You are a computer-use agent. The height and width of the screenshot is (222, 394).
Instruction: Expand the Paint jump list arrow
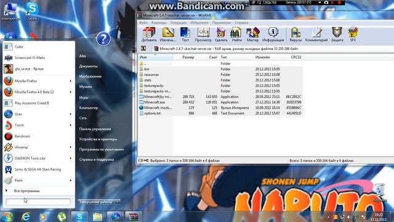point(70,181)
